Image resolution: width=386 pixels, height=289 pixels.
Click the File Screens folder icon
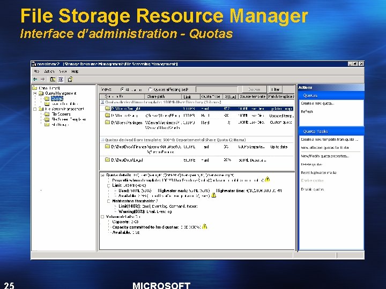(x=47, y=114)
